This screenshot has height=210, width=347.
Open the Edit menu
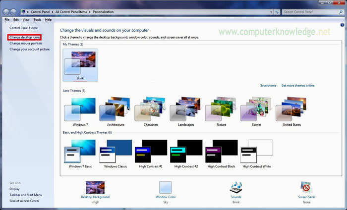click(x=16, y=20)
